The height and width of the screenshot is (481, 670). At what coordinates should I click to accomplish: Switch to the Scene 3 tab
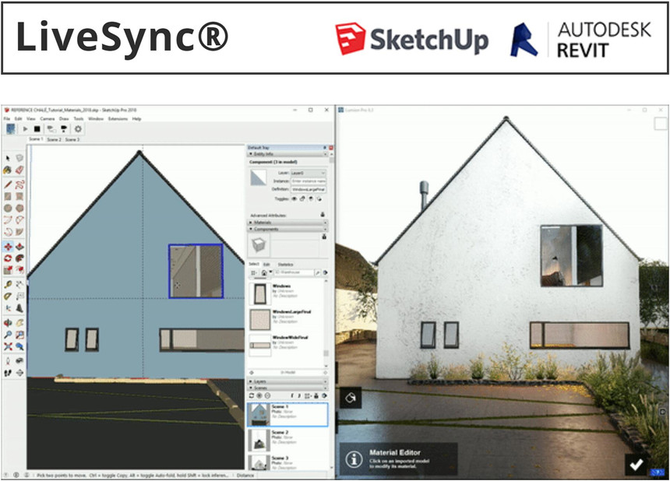pos(72,139)
